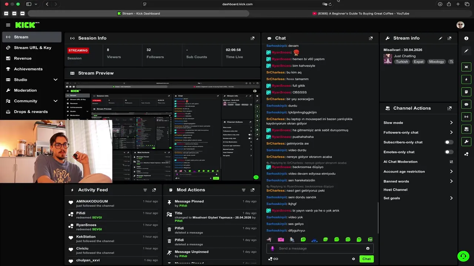Viewport: 474px width, 266px height.
Task: Toggle Subscribers-only chat switch
Action: coord(449,142)
